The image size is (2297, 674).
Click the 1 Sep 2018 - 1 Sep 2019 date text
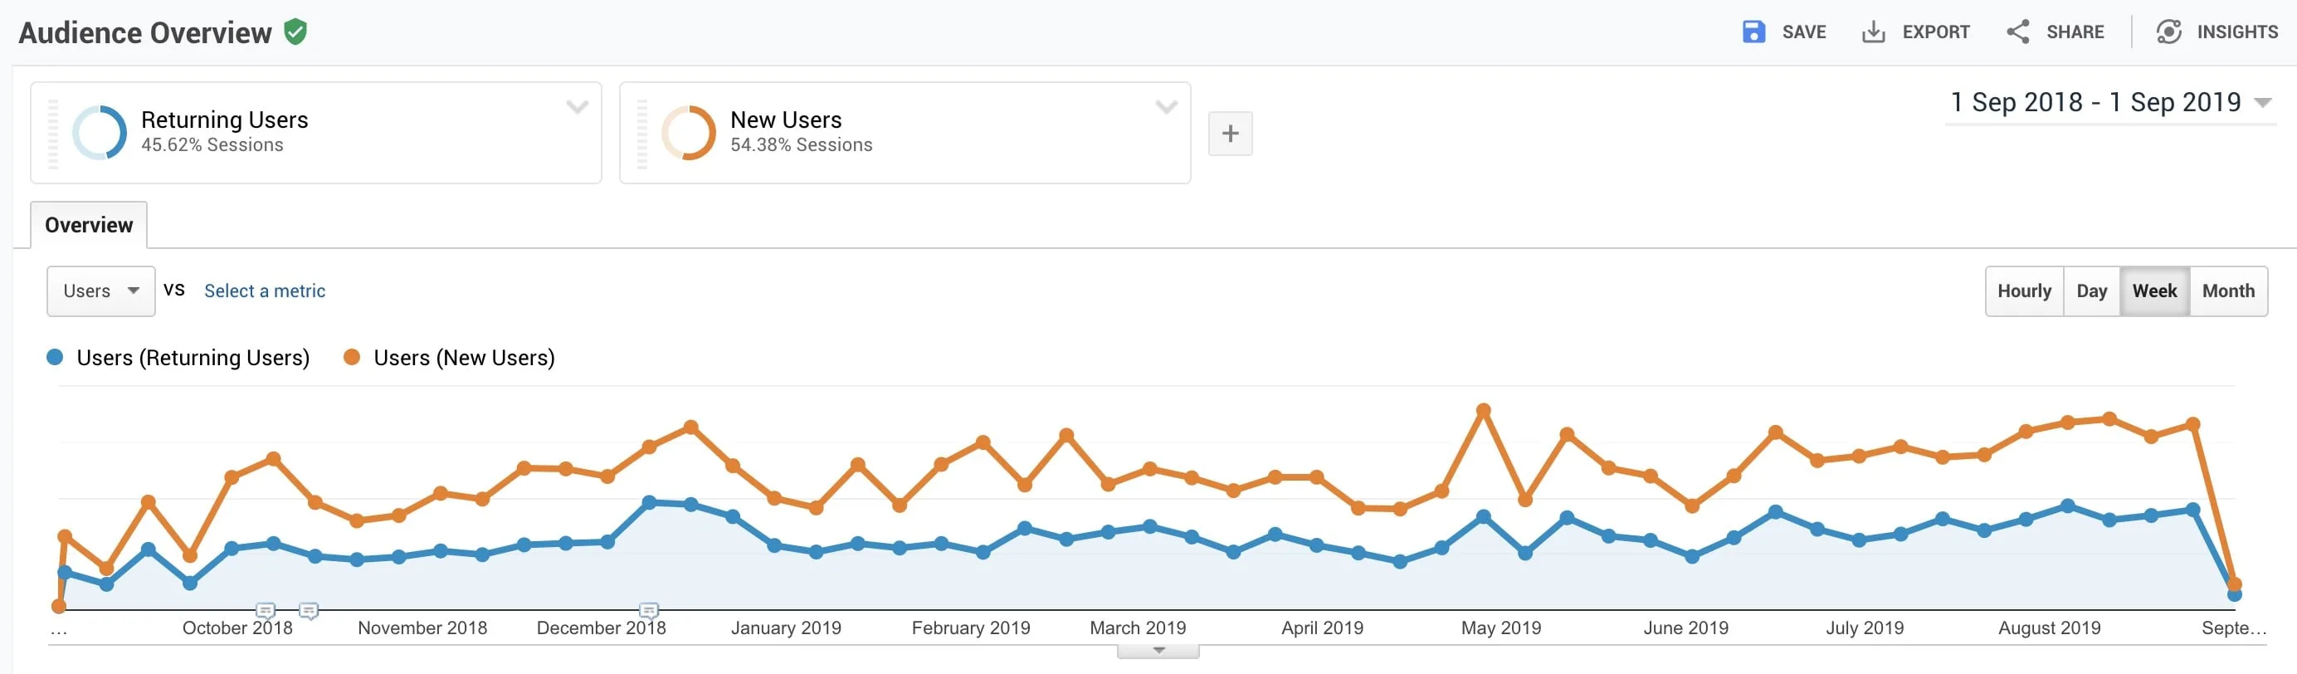coord(2095,103)
